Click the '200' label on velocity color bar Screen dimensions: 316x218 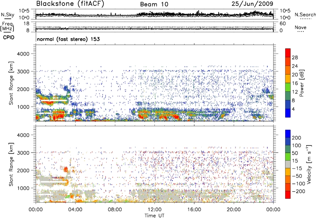(297, 138)
